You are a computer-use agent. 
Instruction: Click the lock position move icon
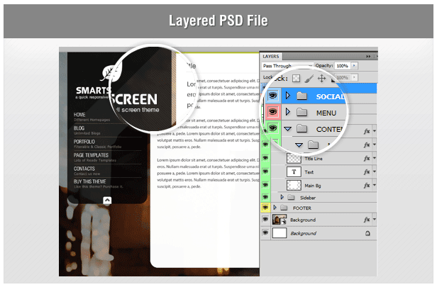[x=321, y=79]
